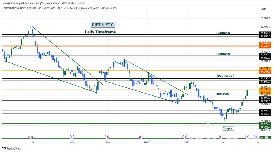The image size is (274, 152).
Task: Click the Oct label on time axis
Action: tap(34, 142)
